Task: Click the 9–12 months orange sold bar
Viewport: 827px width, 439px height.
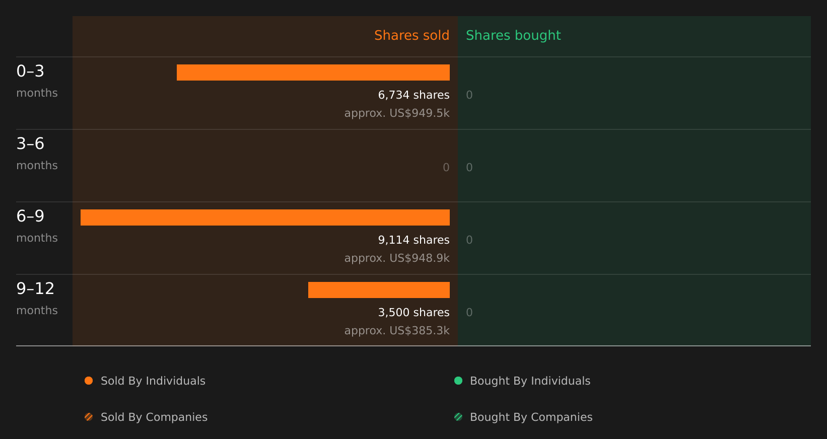Action: pyautogui.click(x=379, y=290)
